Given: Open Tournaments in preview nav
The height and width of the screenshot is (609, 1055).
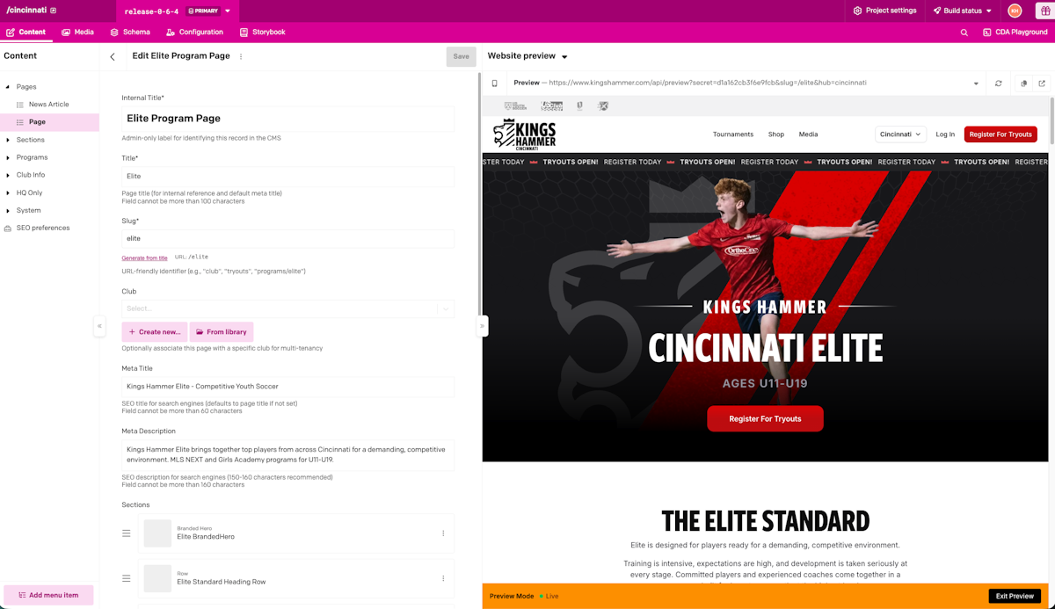Looking at the screenshot, I should pos(733,134).
